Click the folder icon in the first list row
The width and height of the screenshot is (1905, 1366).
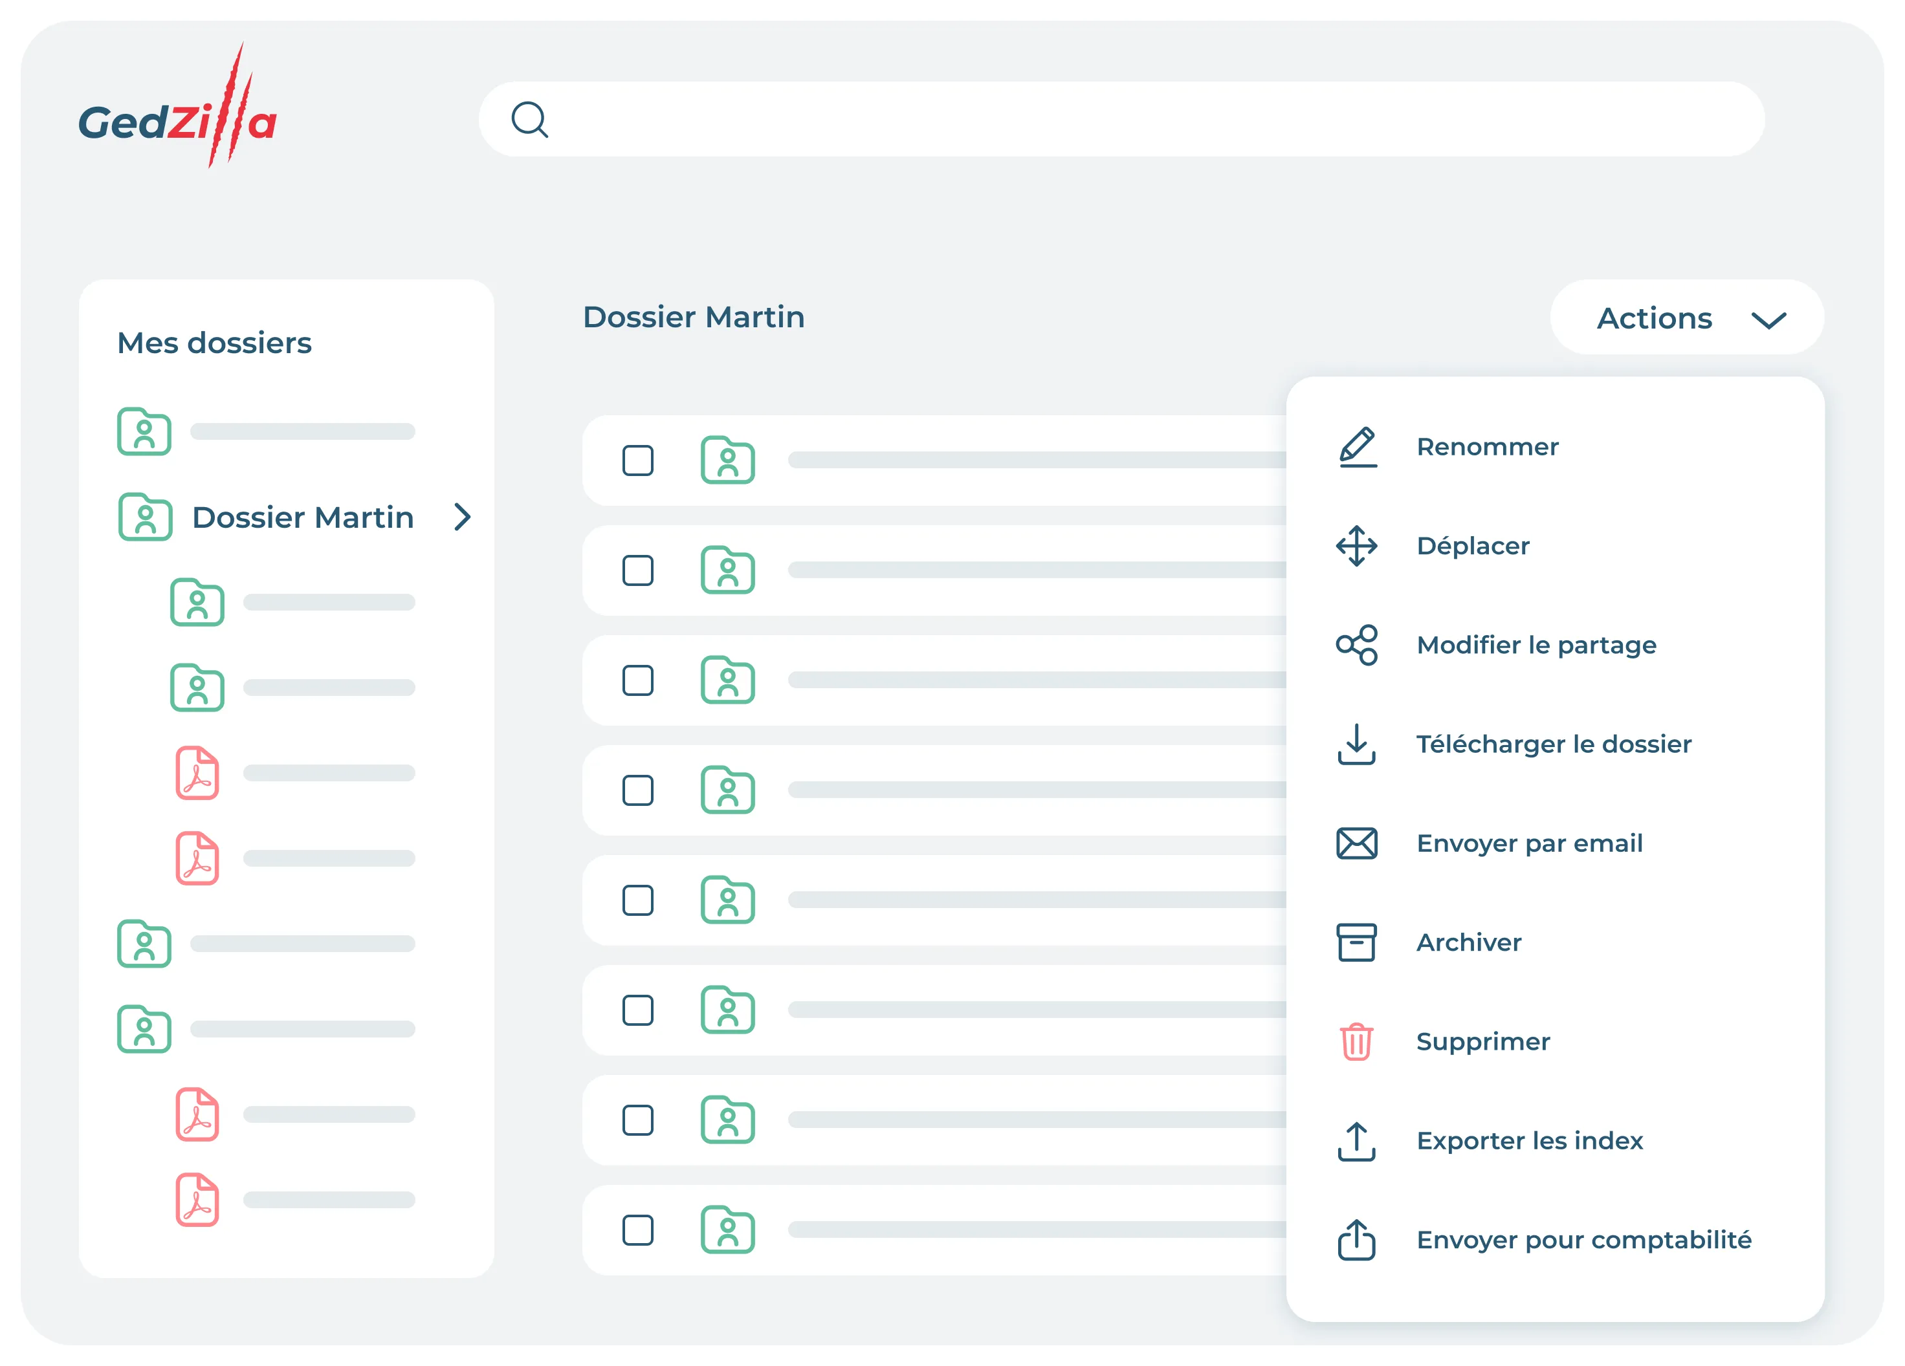tap(727, 460)
